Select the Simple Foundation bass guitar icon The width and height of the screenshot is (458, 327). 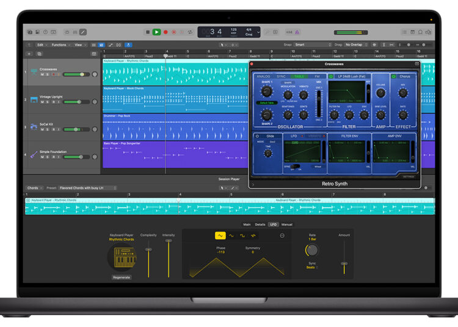[x=34, y=154]
